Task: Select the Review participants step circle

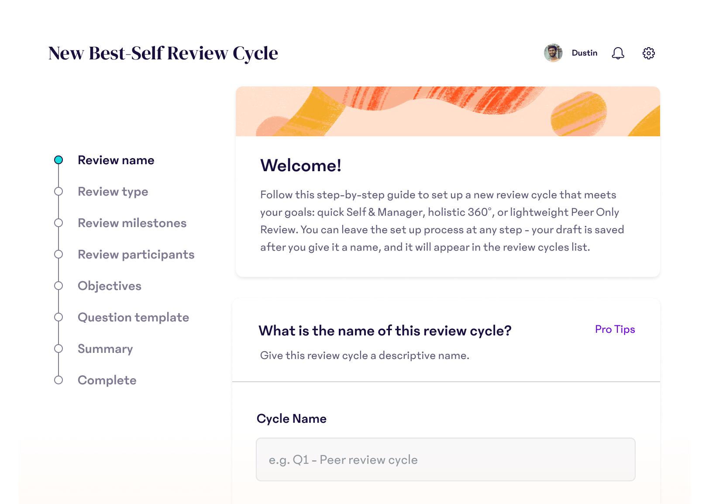Action: [58, 254]
